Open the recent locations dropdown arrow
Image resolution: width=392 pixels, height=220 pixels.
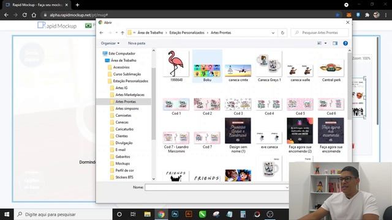[x=116, y=32]
